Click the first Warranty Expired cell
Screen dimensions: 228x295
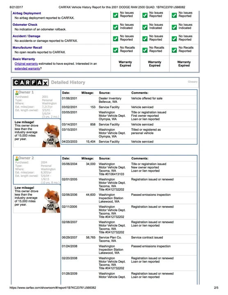tap(125, 64)
